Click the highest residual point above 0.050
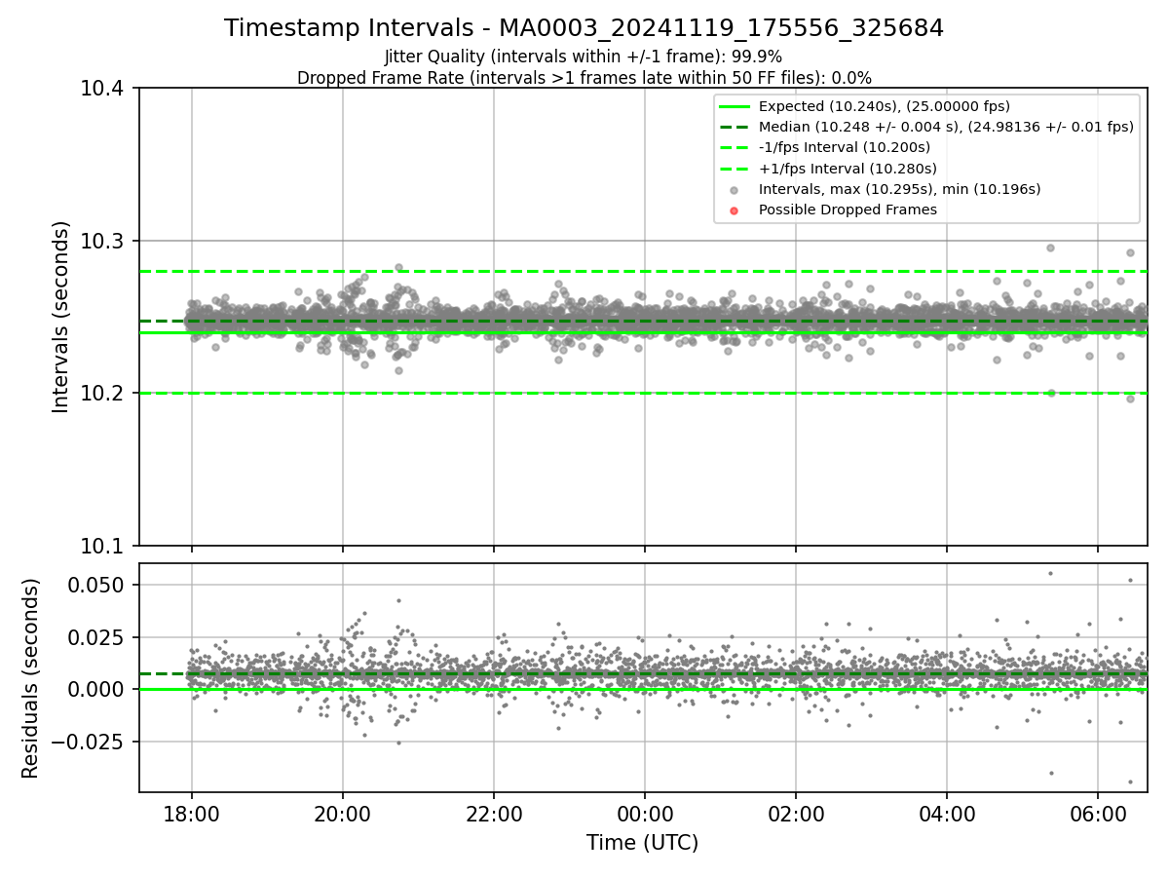Screen dimensions: 1169x877 (1050, 573)
